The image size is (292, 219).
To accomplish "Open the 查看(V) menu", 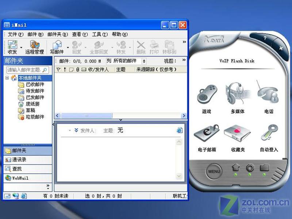I will tap(80, 34).
